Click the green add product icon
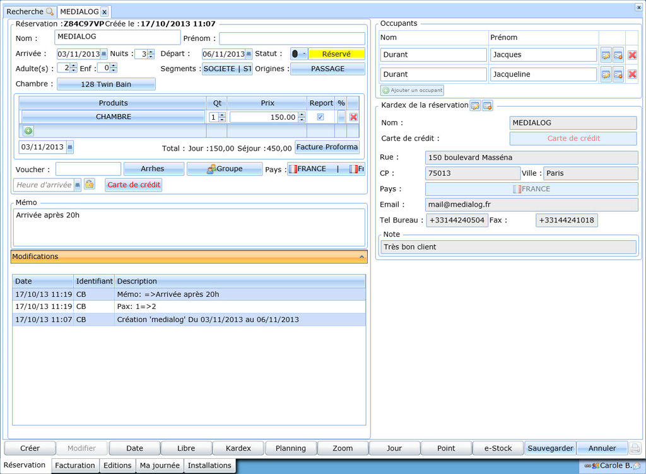The image size is (646, 474). (x=28, y=131)
